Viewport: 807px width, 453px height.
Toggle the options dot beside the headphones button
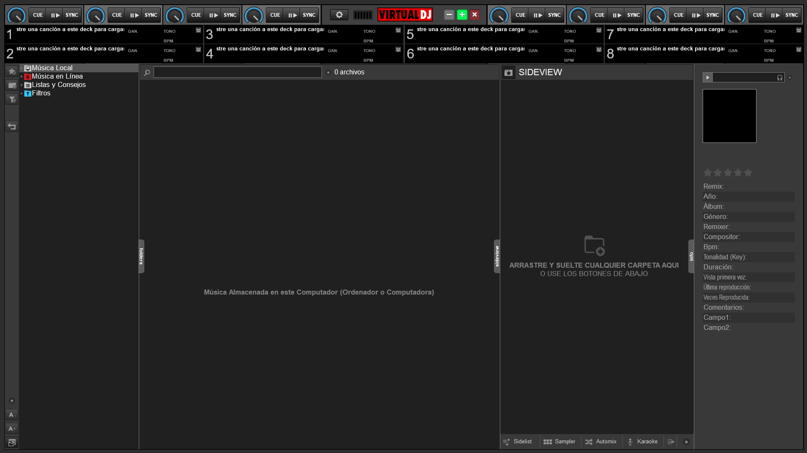pyautogui.click(x=790, y=77)
